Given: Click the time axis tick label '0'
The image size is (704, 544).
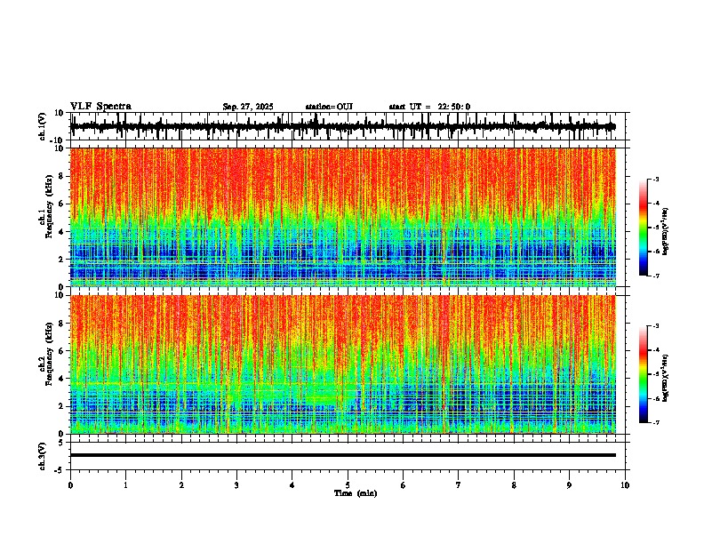Looking at the screenshot, I should pyautogui.click(x=70, y=485).
